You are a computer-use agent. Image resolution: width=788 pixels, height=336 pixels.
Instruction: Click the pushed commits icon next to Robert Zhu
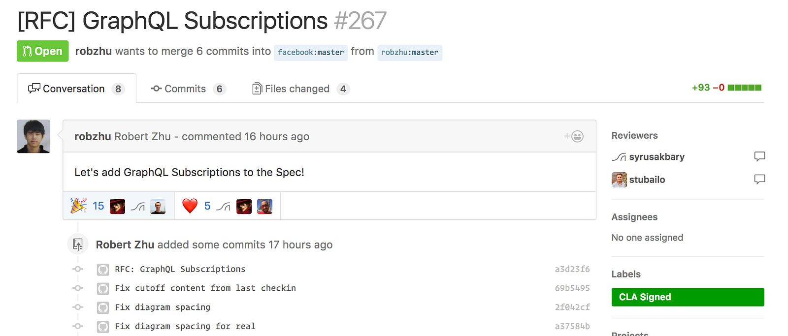pos(78,244)
